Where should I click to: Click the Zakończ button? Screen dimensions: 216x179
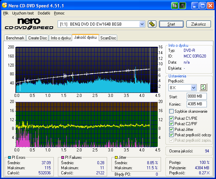click(198, 24)
